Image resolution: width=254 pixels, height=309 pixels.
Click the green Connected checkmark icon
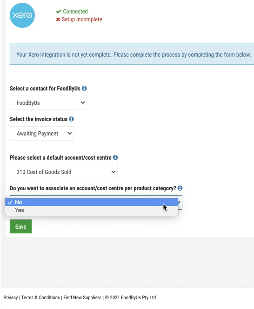point(59,12)
